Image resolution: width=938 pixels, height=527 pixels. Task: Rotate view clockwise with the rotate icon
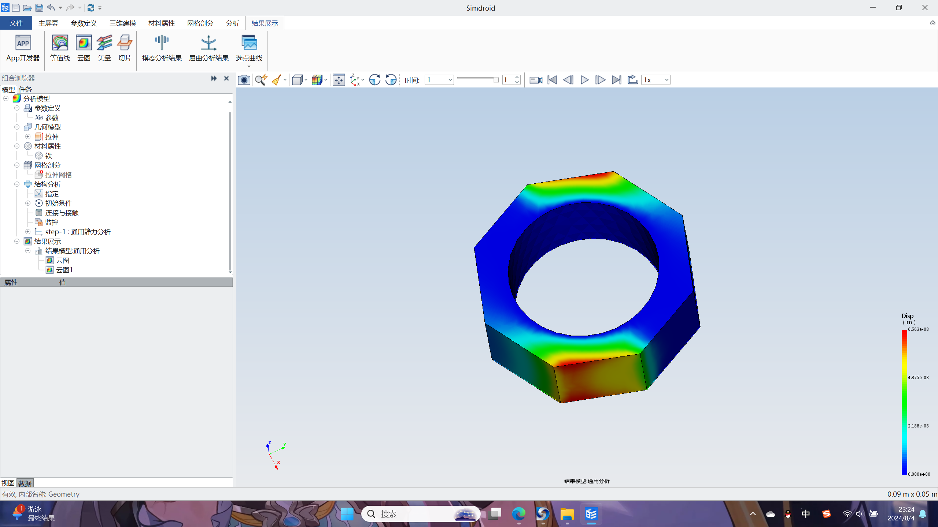tap(374, 80)
